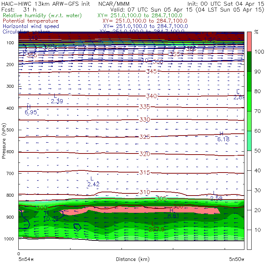The height and width of the screenshot is (266, 266).
Task: Choose the 60–70% light green colorbar segment
Action: click(249, 121)
